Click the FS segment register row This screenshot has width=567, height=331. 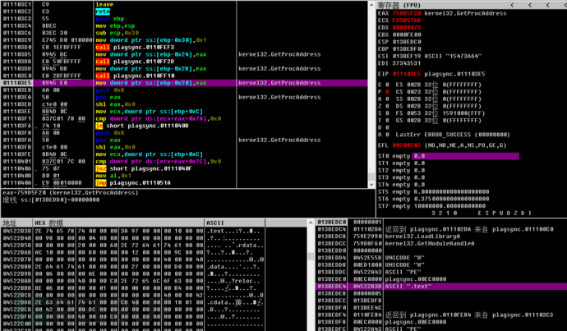[440, 113]
